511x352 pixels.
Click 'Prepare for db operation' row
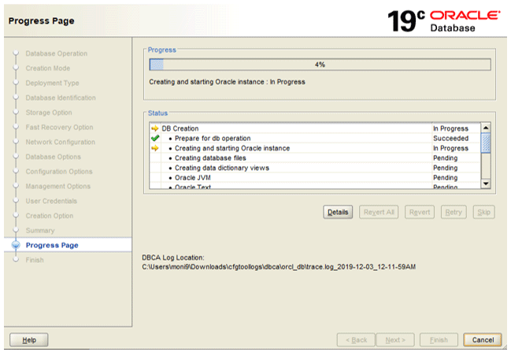pyautogui.click(x=315, y=138)
